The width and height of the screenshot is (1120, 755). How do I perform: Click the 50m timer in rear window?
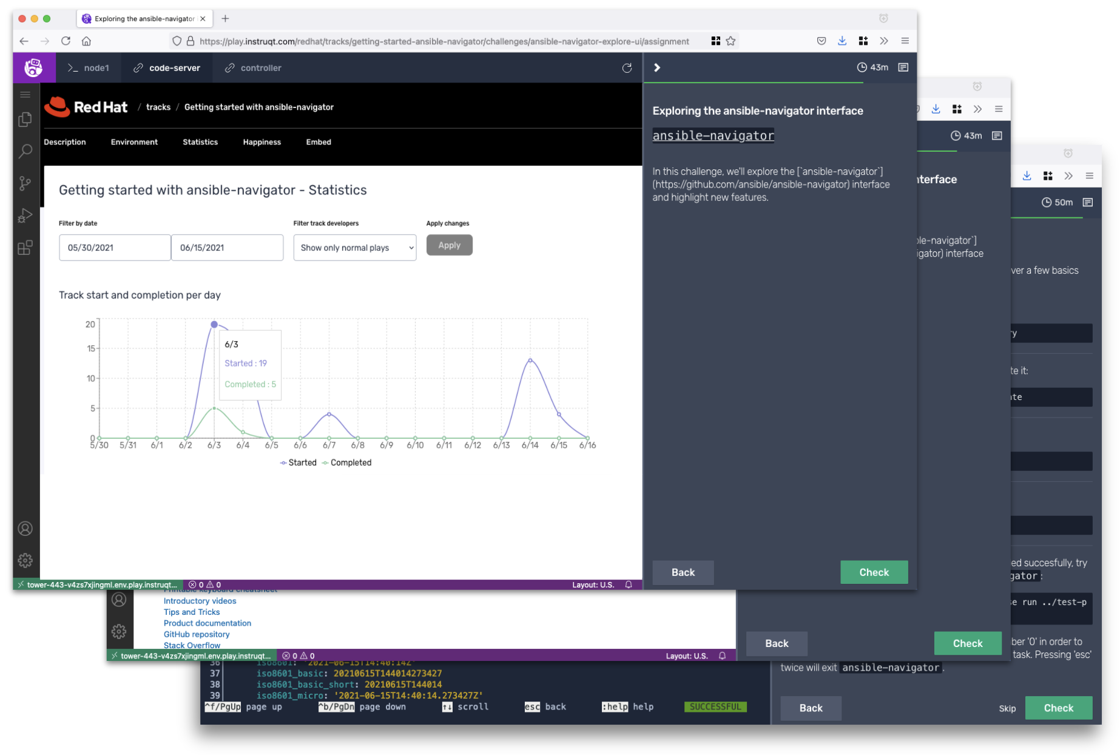[x=1057, y=203]
